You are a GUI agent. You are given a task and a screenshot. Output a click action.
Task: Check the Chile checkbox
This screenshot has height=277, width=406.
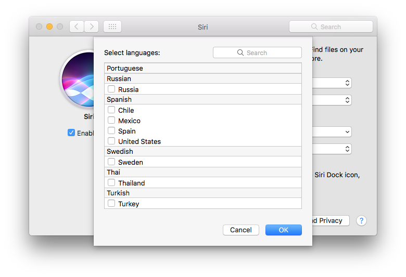111,110
